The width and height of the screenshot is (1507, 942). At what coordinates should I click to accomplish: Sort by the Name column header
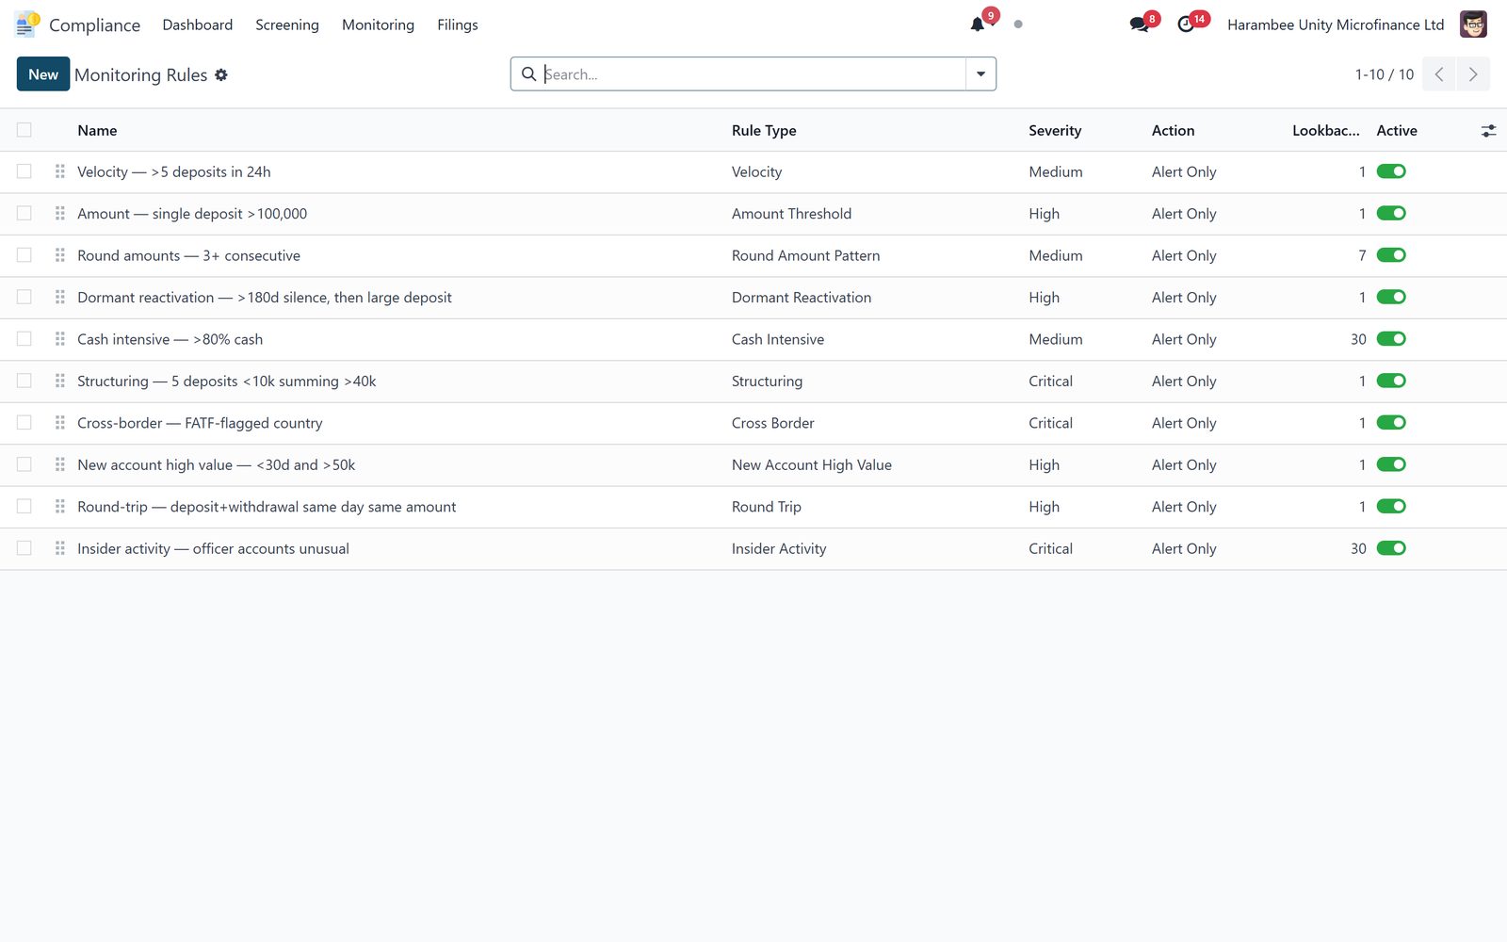97,131
